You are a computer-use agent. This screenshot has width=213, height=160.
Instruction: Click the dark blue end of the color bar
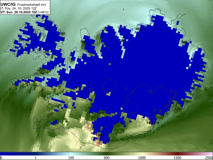pos(8,154)
